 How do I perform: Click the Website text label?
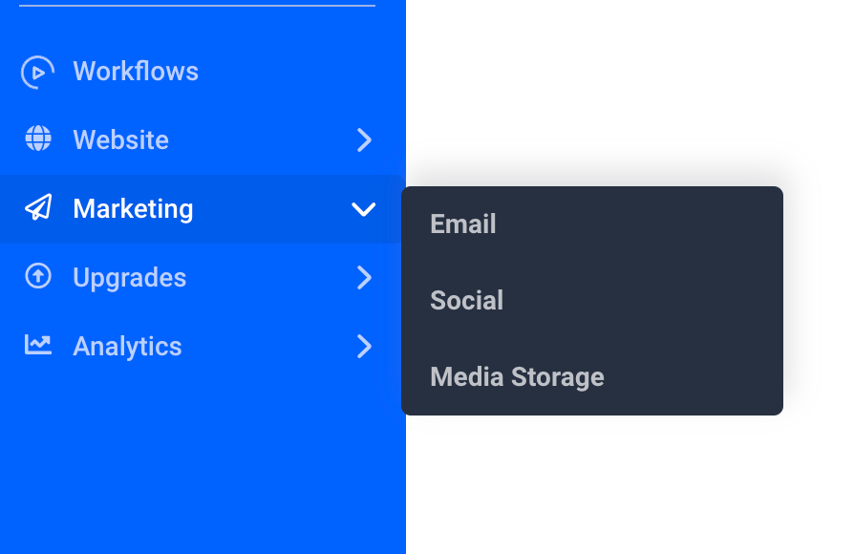click(x=120, y=140)
